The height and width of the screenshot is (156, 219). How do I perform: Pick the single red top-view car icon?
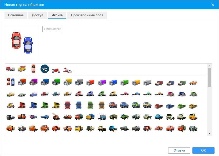[x=33, y=69]
